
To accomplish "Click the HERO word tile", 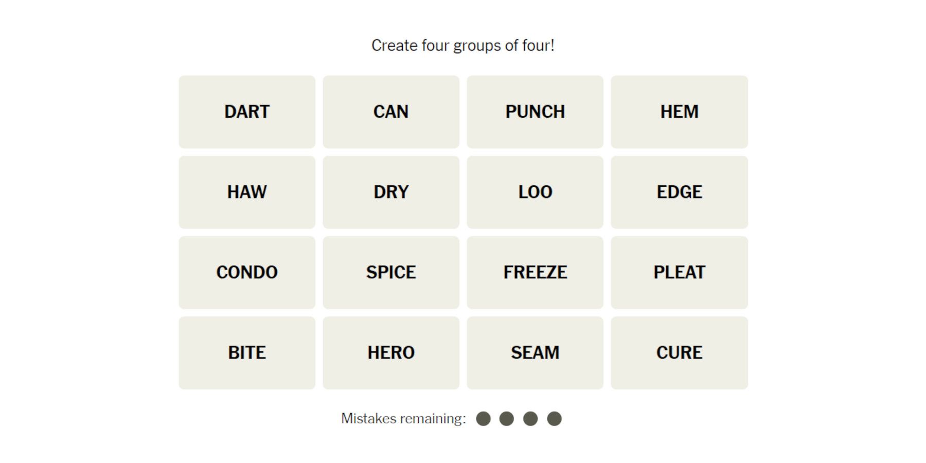I will [391, 352].
